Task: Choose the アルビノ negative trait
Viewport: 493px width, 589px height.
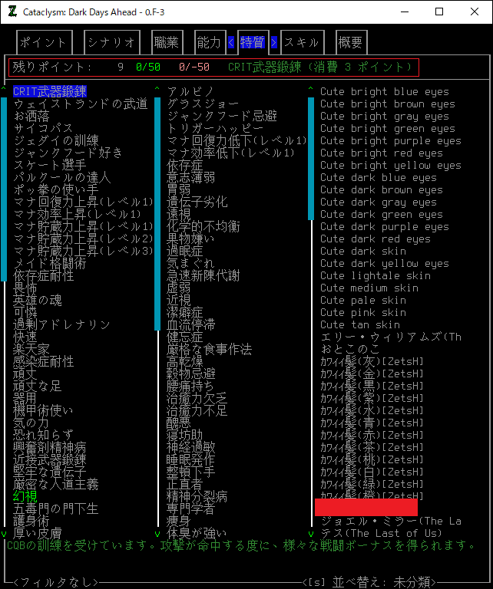Action: (185, 92)
